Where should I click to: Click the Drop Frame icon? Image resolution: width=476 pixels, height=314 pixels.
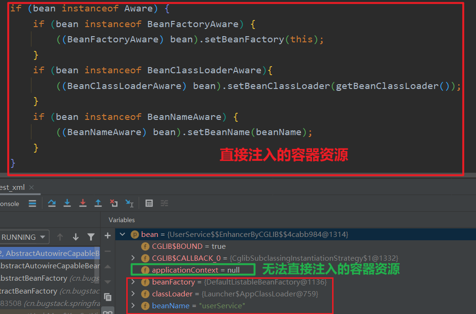point(113,203)
